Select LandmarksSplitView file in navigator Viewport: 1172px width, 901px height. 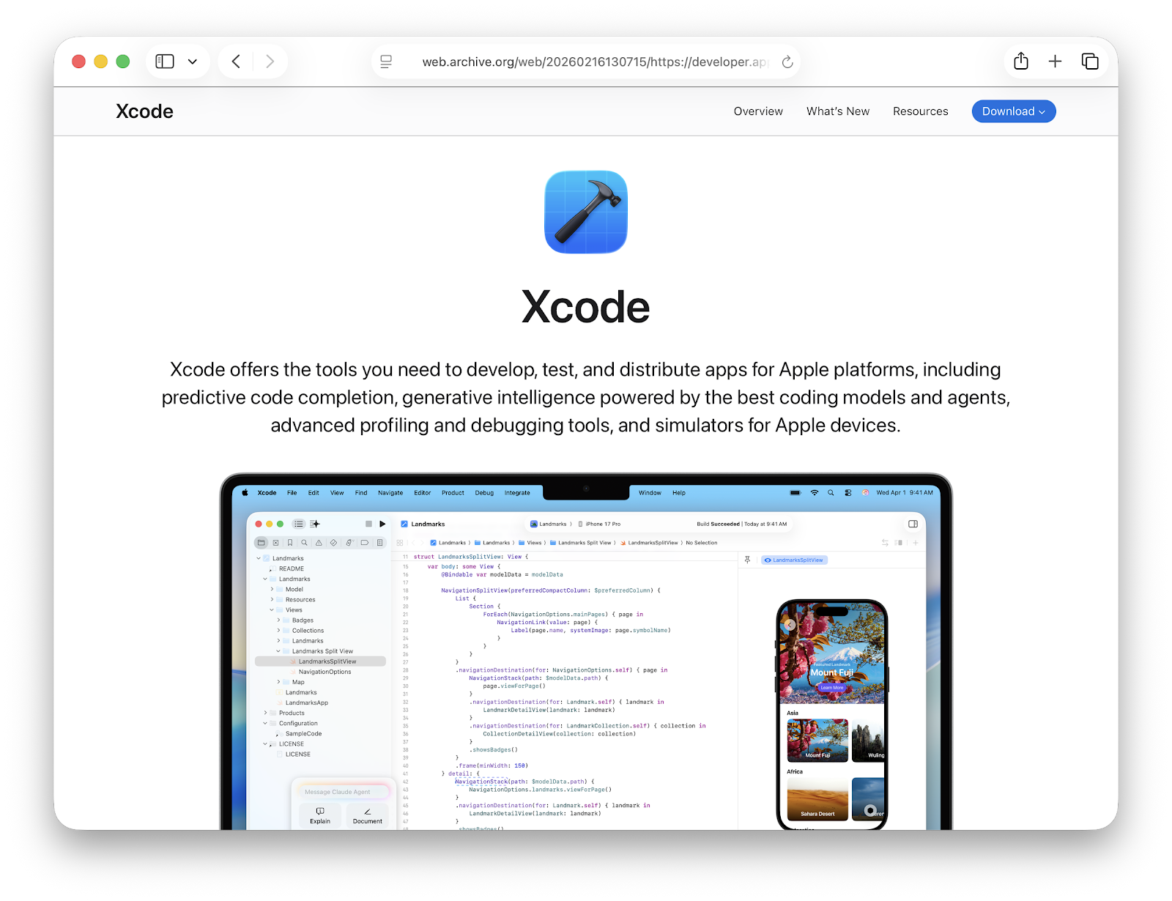pos(320,661)
